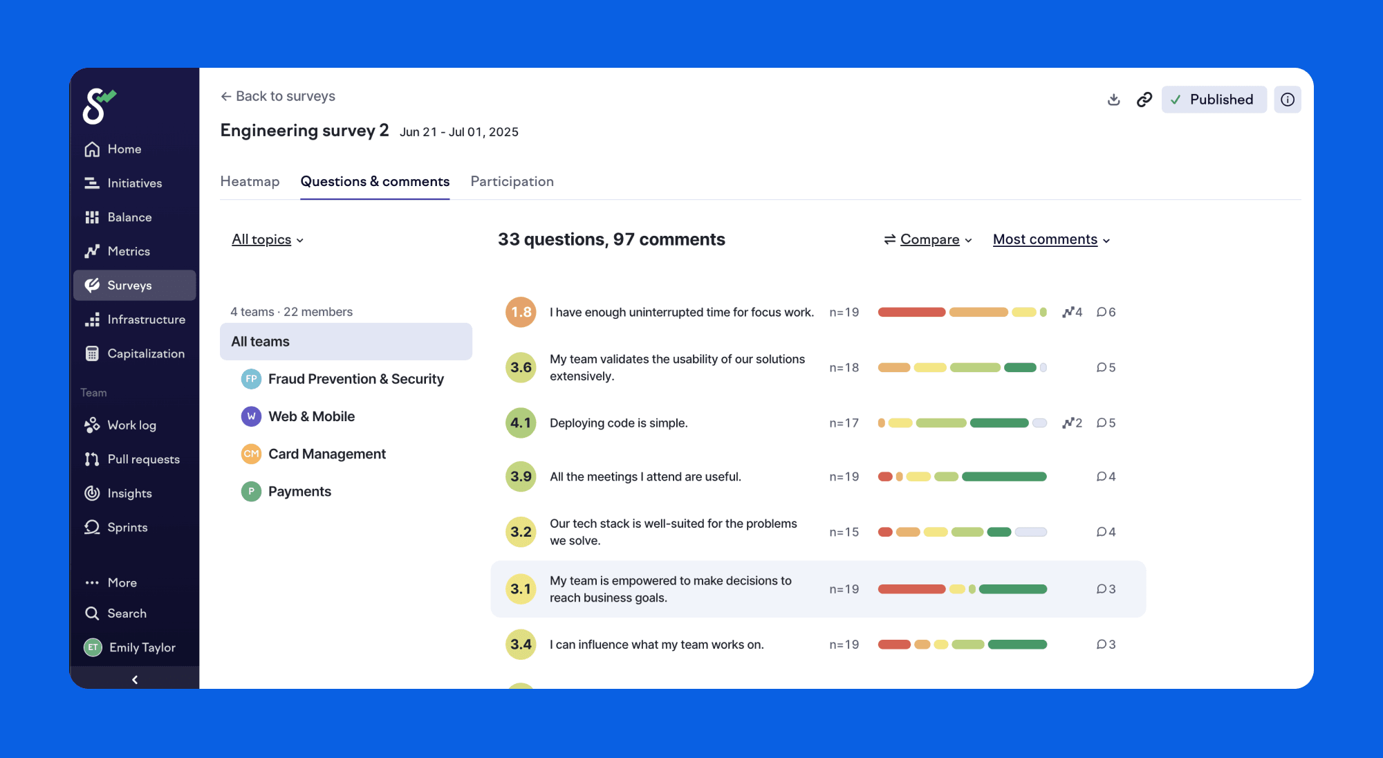
Task: Switch to the Heatmap tab
Action: coord(250,181)
